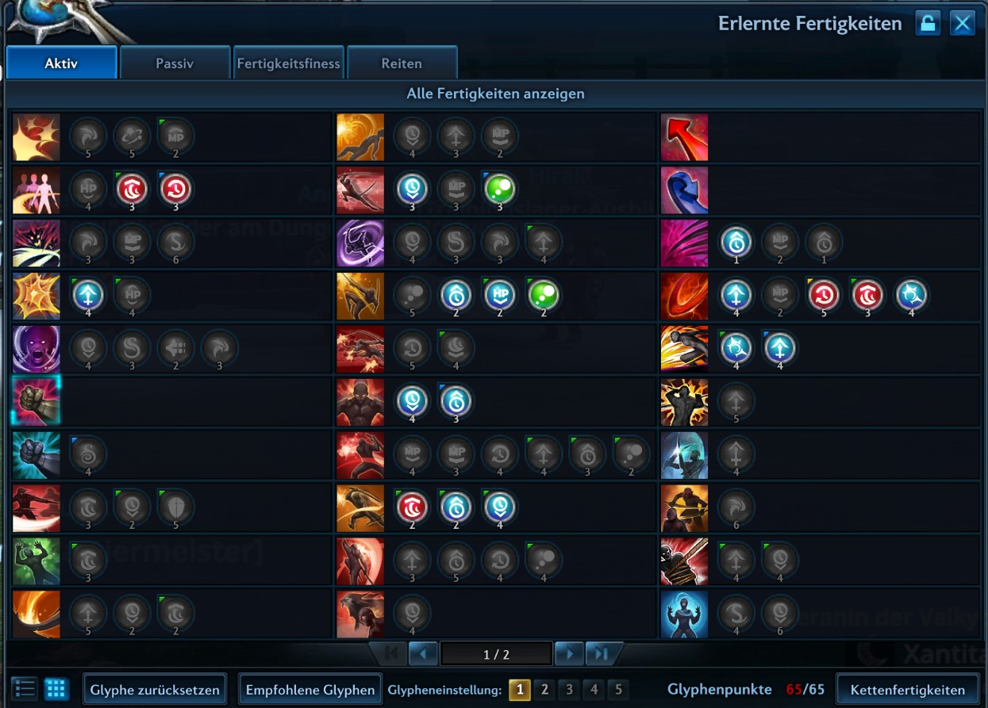Switch to list view layout icon
Viewport: 988px width, 708px height.
(x=25, y=689)
